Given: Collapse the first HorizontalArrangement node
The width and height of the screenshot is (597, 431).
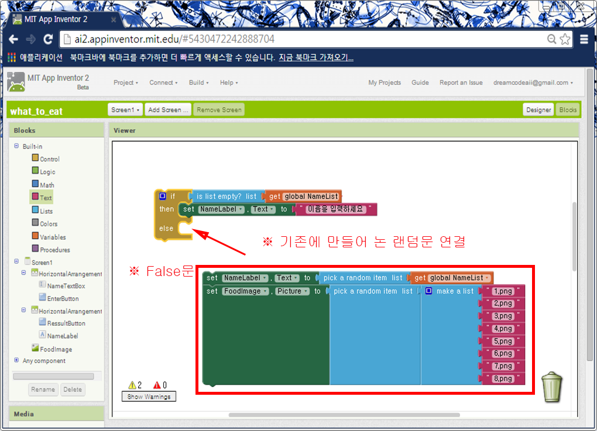Looking at the screenshot, I should 23,273.
